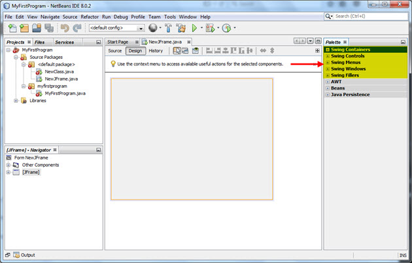Open the Refactor menu
Screen dimensions: 412x263
tap(90, 16)
